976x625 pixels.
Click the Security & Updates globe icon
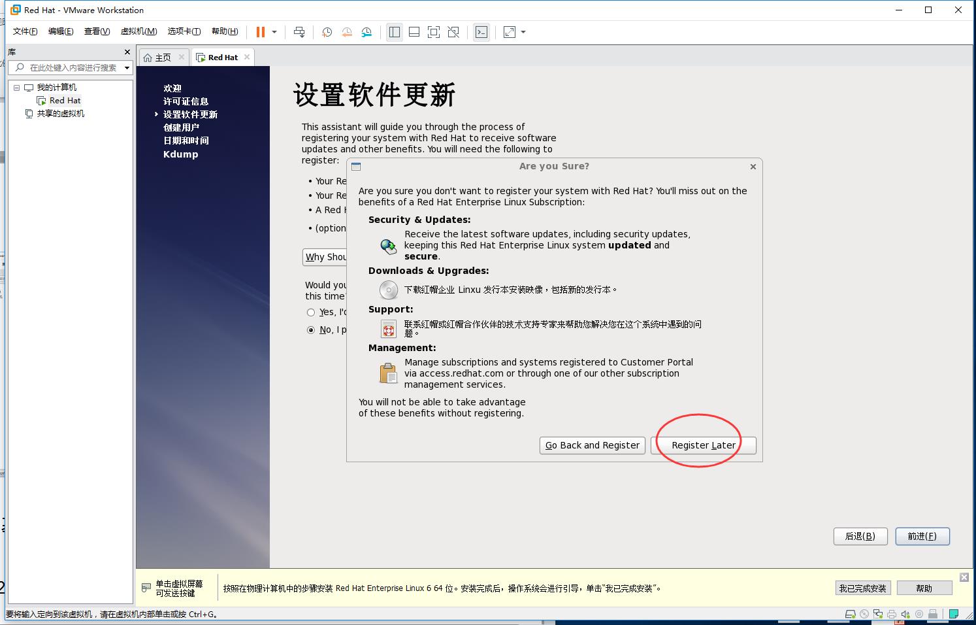tap(389, 246)
